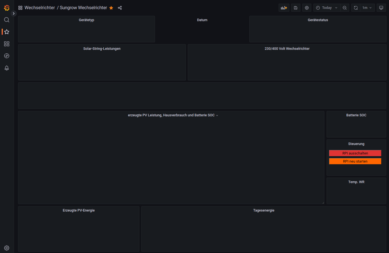Open dashboard settings gear in toolbar
The width and height of the screenshot is (389, 253).
coord(307,8)
